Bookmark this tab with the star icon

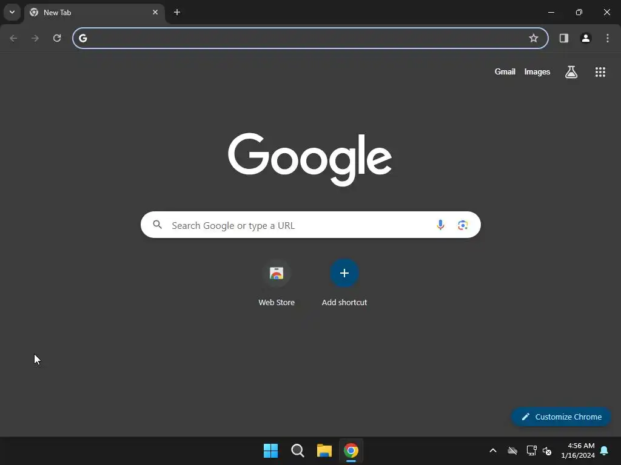tap(534, 38)
